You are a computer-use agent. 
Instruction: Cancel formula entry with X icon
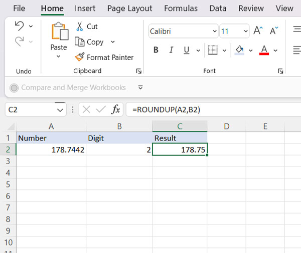[86, 109]
